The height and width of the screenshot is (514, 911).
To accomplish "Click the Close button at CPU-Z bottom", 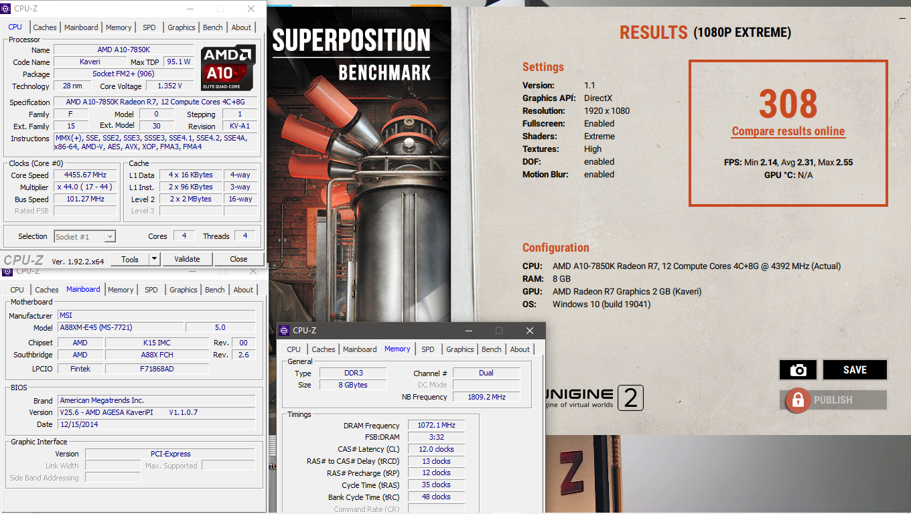I will pyautogui.click(x=238, y=259).
